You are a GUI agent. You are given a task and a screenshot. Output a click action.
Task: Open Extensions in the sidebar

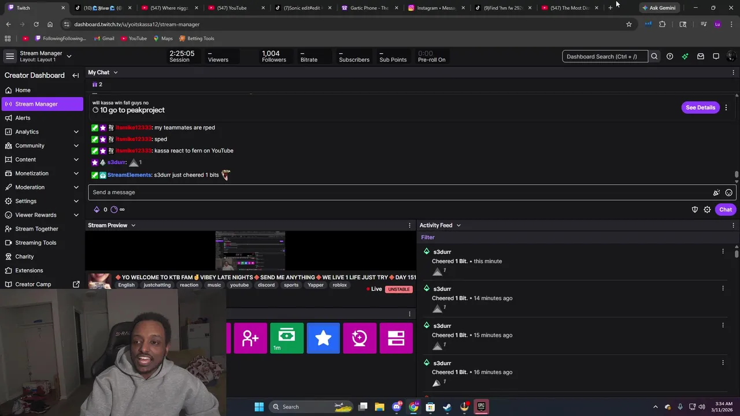click(42, 270)
